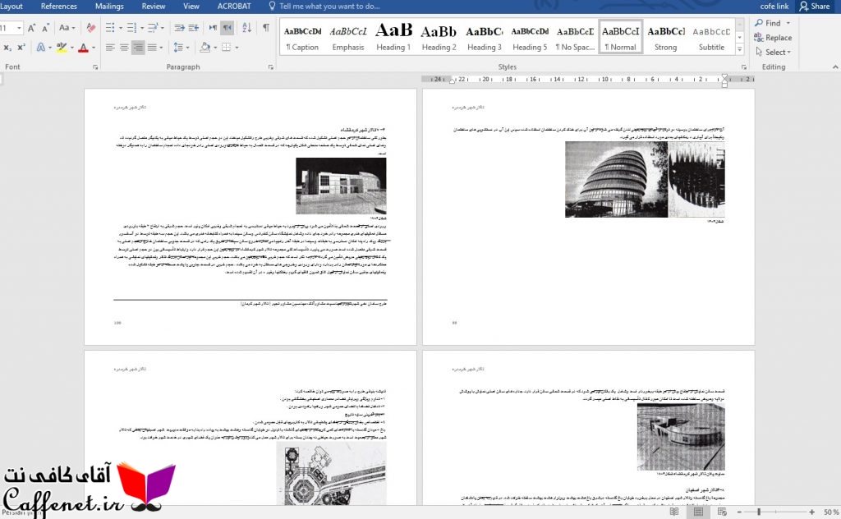The image size is (841, 519).
Task: Click the Share button
Action: click(x=814, y=7)
